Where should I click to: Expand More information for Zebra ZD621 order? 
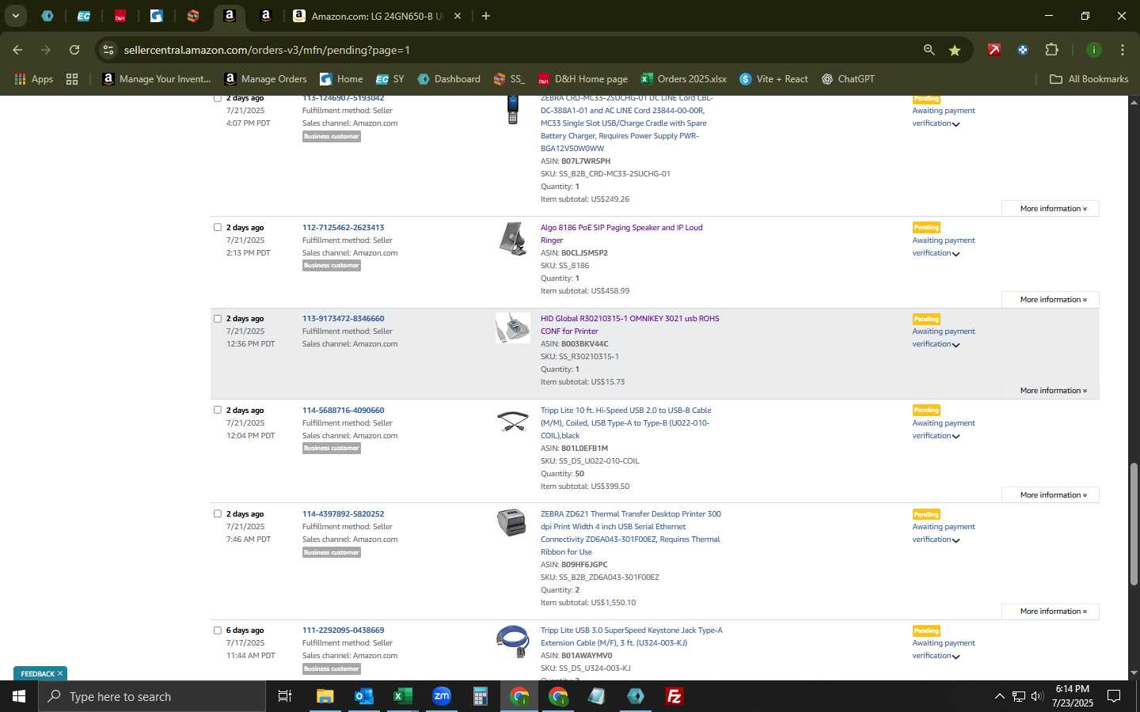[1050, 612]
